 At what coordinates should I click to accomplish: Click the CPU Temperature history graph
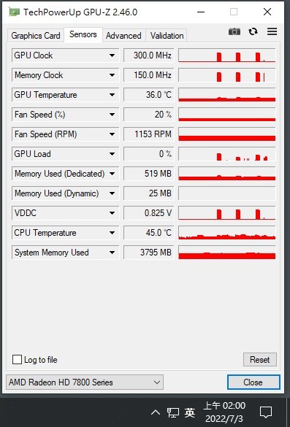(226, 233)
